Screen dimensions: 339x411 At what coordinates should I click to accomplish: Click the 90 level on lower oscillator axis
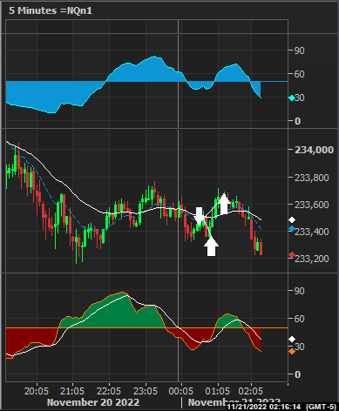[300, 291]
